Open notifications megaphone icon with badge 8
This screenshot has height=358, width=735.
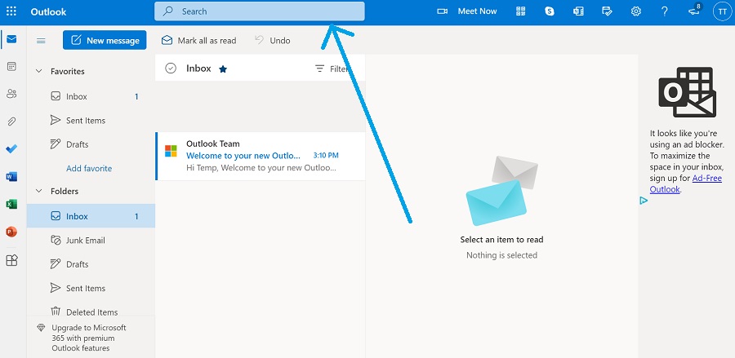694,11
